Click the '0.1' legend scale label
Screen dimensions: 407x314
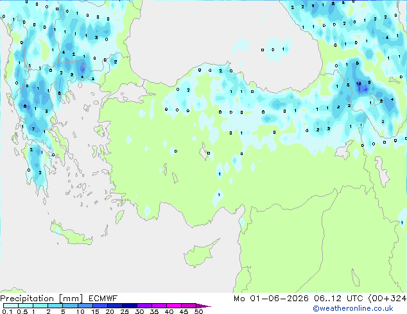[7, 311]
